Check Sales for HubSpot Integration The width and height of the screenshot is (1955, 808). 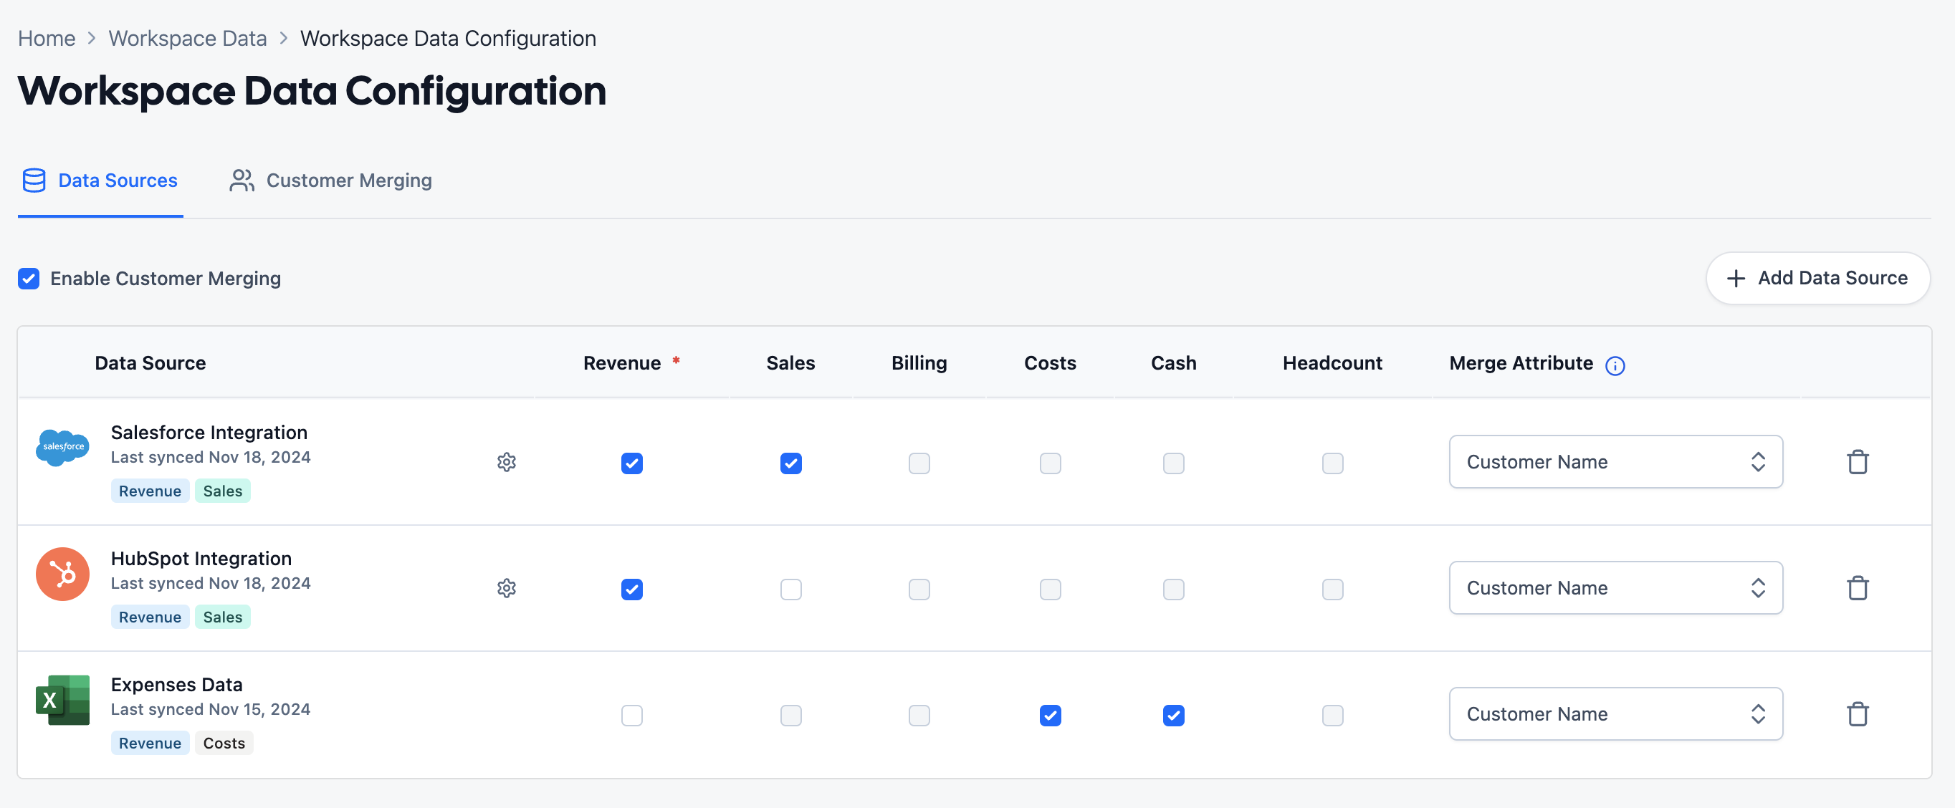pyautogui.click(x=790, y=589)
